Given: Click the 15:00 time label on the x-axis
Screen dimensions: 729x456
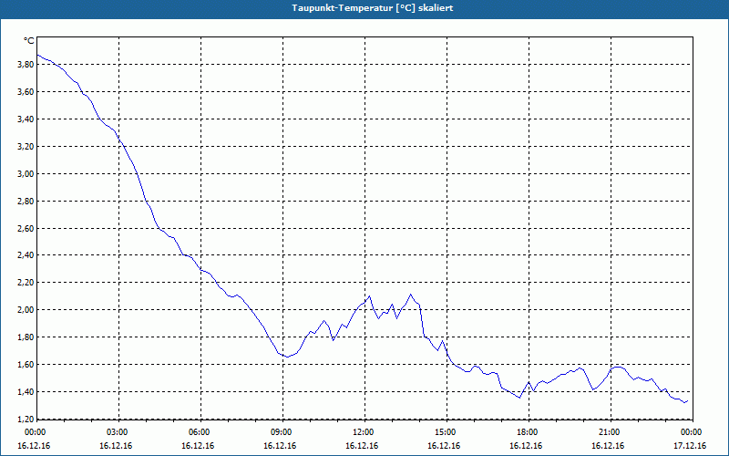Looking at the screenshot, I should (447, 432).
